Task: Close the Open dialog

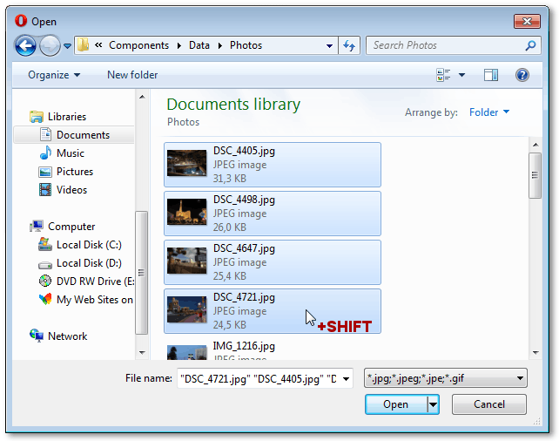Action: tap(527, 22)
